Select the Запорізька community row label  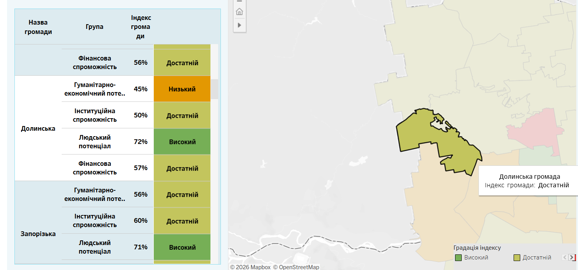click(x=38, y=234)
